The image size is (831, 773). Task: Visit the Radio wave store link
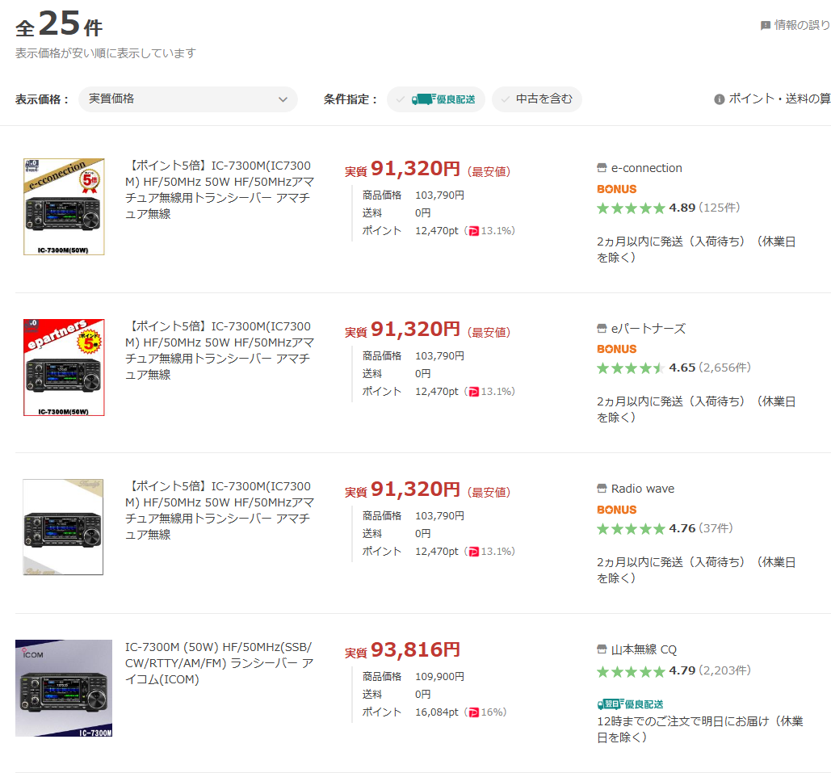tap(642, 489)
